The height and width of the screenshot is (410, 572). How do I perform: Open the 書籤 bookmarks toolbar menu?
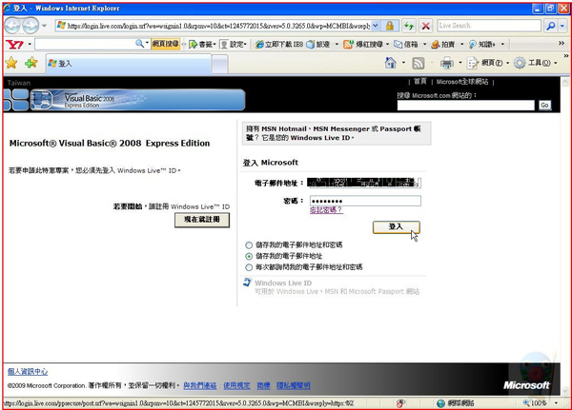coord(203,45)
